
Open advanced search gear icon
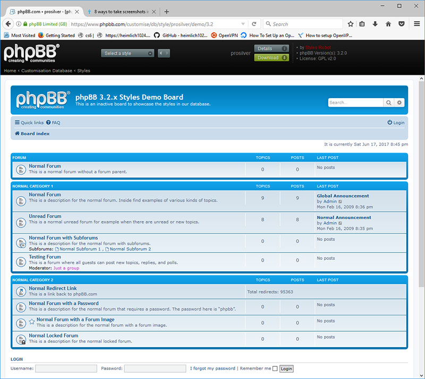(x=399, y=102)
